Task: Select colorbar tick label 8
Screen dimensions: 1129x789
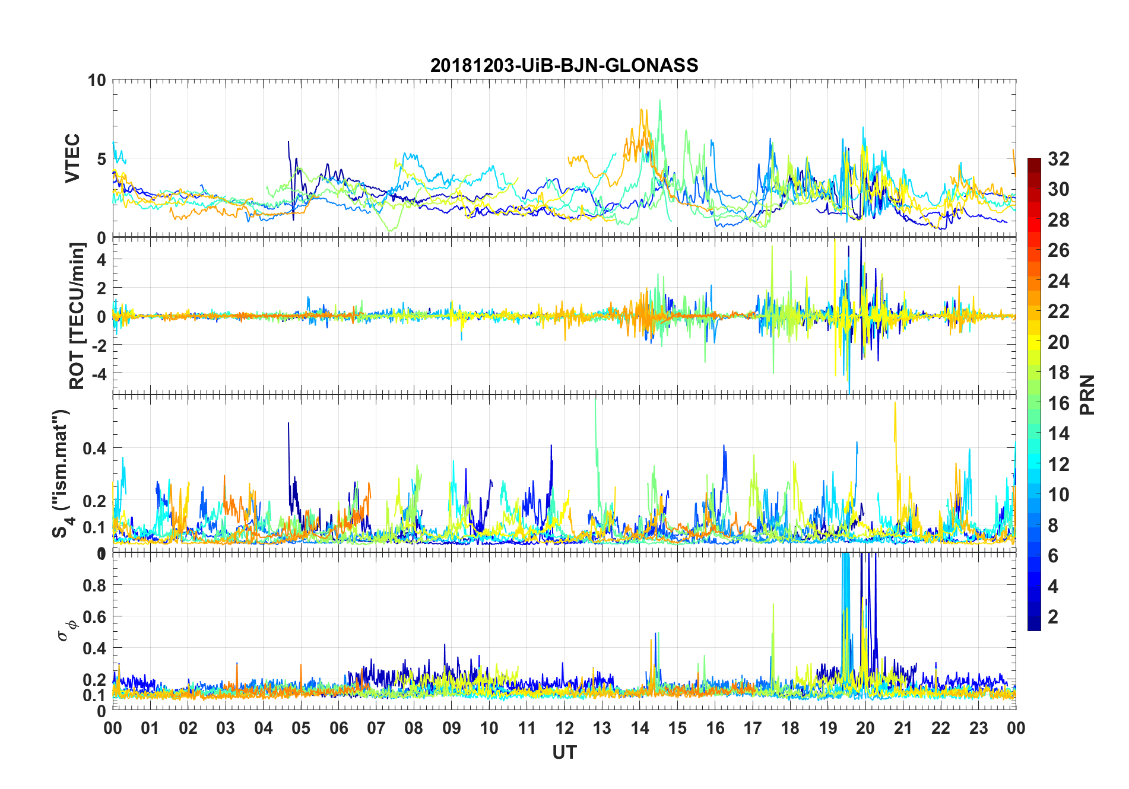Action: coord(1053,525)
